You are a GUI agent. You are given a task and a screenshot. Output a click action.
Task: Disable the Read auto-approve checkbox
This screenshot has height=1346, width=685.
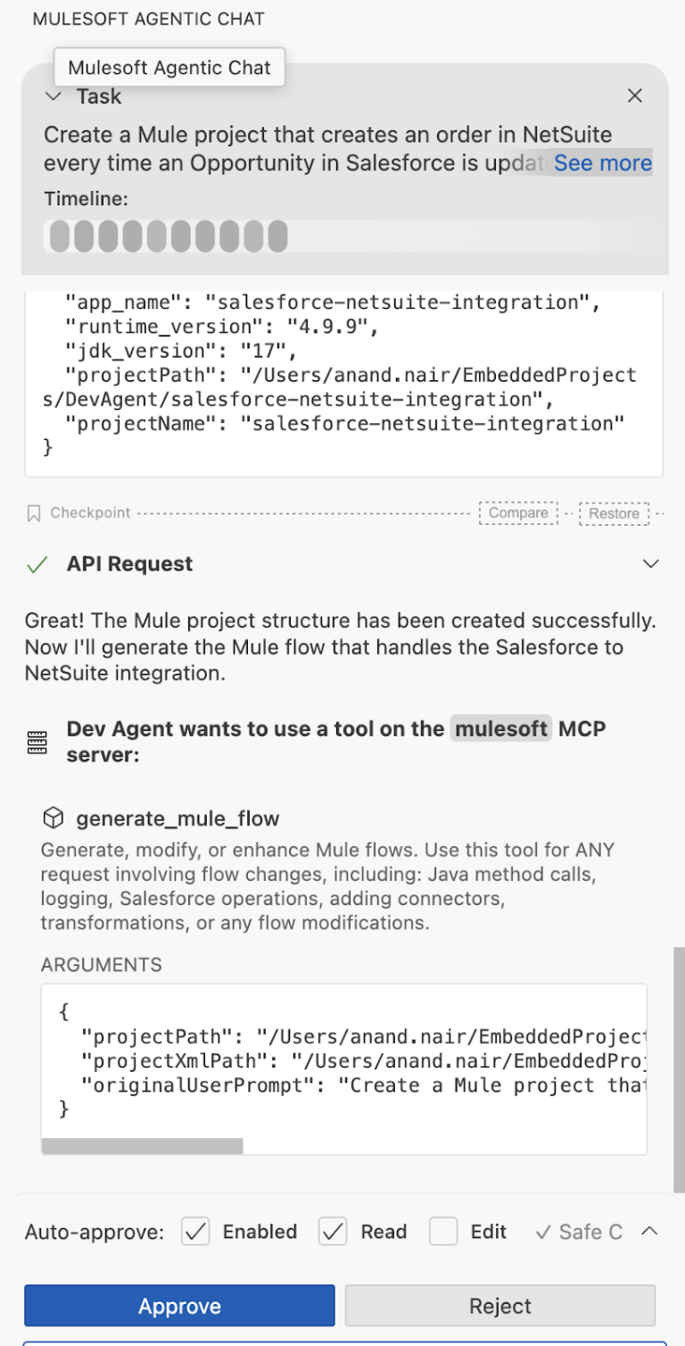332,1231
